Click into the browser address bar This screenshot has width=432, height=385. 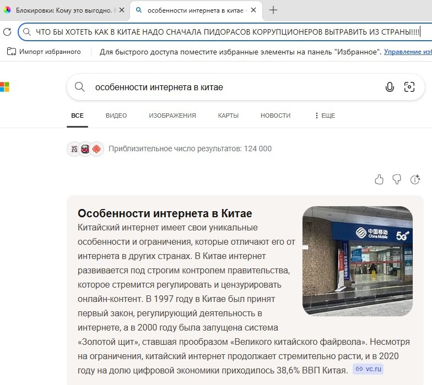coord(220,32)
